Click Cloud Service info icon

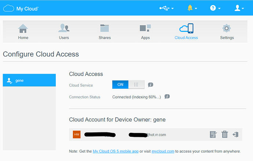coord(151,85)
